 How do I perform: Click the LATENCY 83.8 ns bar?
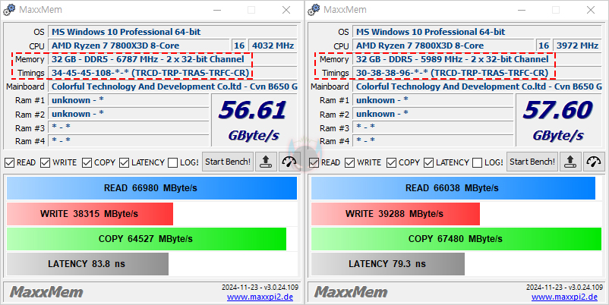coord(87,264)
